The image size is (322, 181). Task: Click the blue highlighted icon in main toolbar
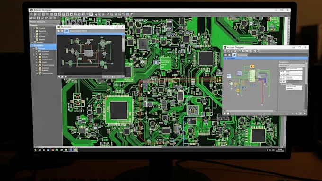coord(127,14)
